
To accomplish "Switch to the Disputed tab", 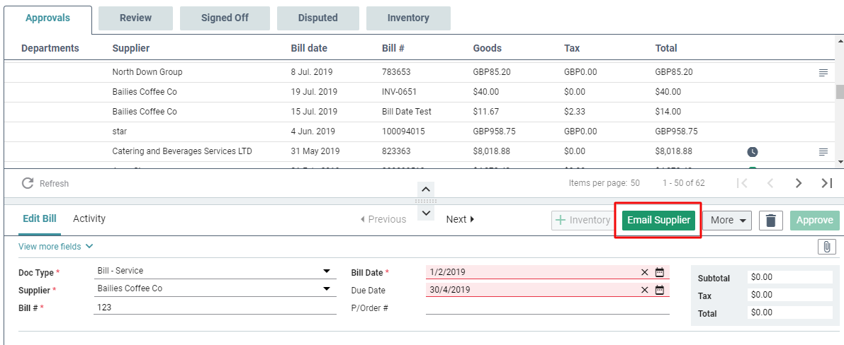I will [x=317, y=18].
